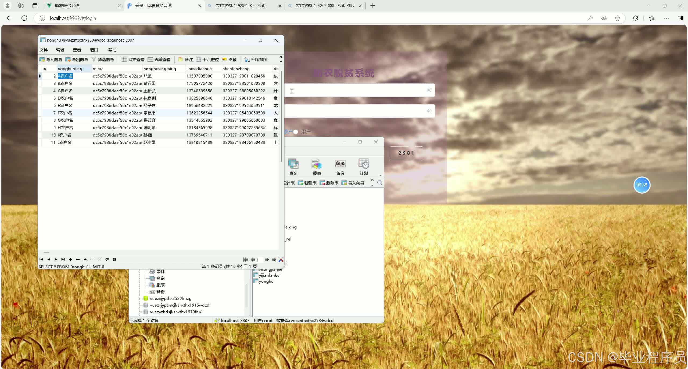
Task: Click 新建表 new table button
Action: pos(307,183)
